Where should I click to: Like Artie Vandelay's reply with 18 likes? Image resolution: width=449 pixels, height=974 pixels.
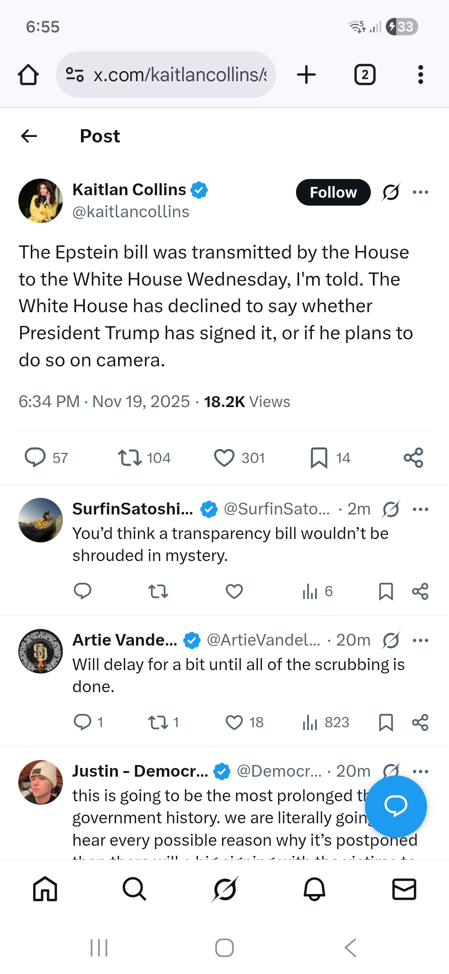pos(234,722)
